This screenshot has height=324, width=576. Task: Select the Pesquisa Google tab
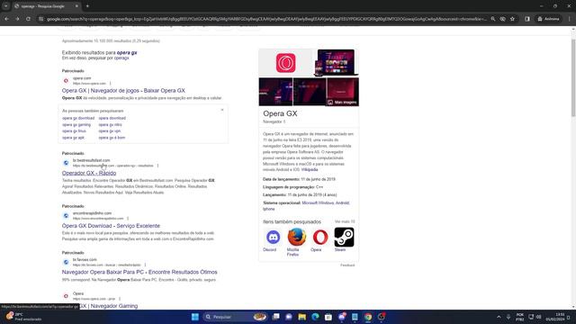[x=46, y=6]
